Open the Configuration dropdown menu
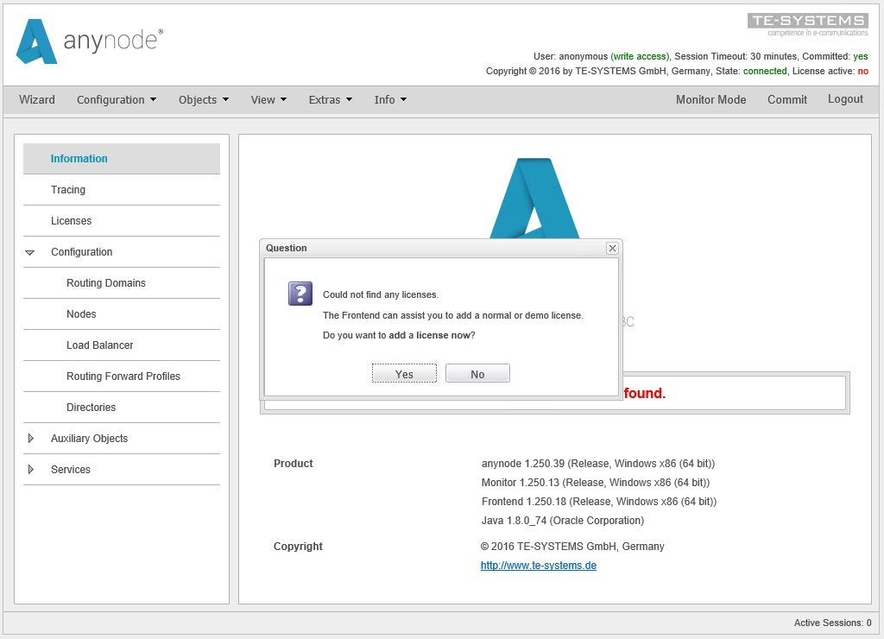 [117, 99]
